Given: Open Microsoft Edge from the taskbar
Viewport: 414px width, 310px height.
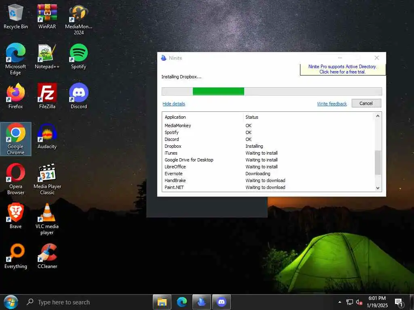Looking at the screenshot, I should [182, 302].
